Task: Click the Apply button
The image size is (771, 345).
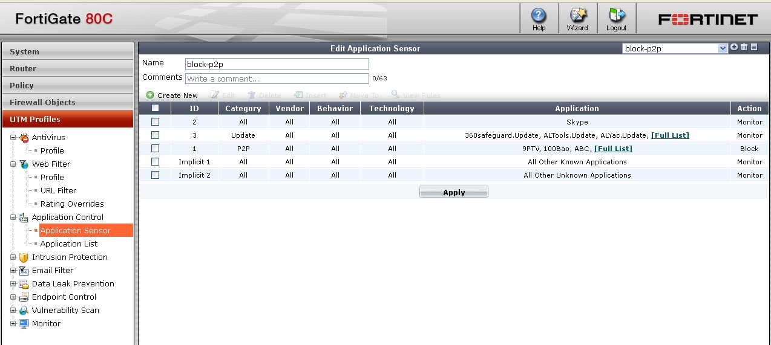Action: point(453,192)
